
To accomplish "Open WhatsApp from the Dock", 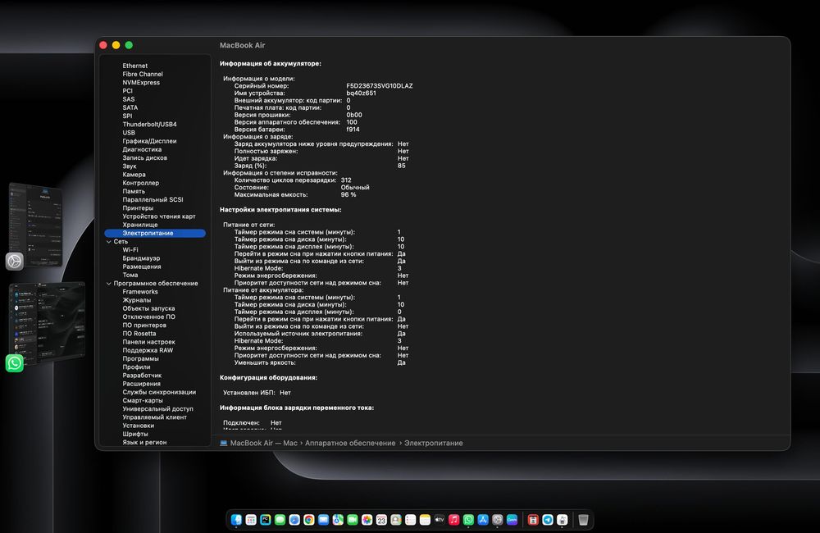I will click(x=468, y=519).
